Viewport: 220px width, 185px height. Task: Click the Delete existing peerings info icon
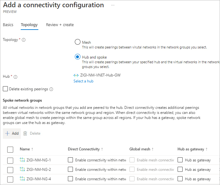(x=51, y=89)
